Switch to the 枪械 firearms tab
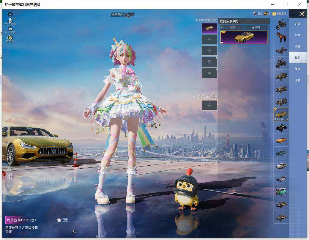The height and width of the screenshot is (240, 309). [298, 35]
